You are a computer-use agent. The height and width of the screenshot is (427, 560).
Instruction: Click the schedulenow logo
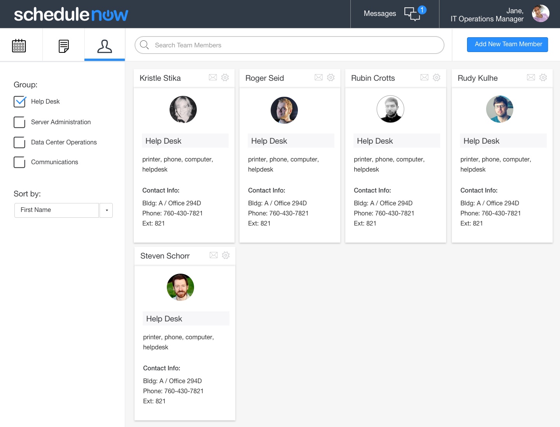point(71,14)
